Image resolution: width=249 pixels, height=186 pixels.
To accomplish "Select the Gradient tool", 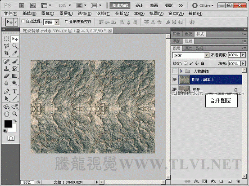I will [15, 76].
